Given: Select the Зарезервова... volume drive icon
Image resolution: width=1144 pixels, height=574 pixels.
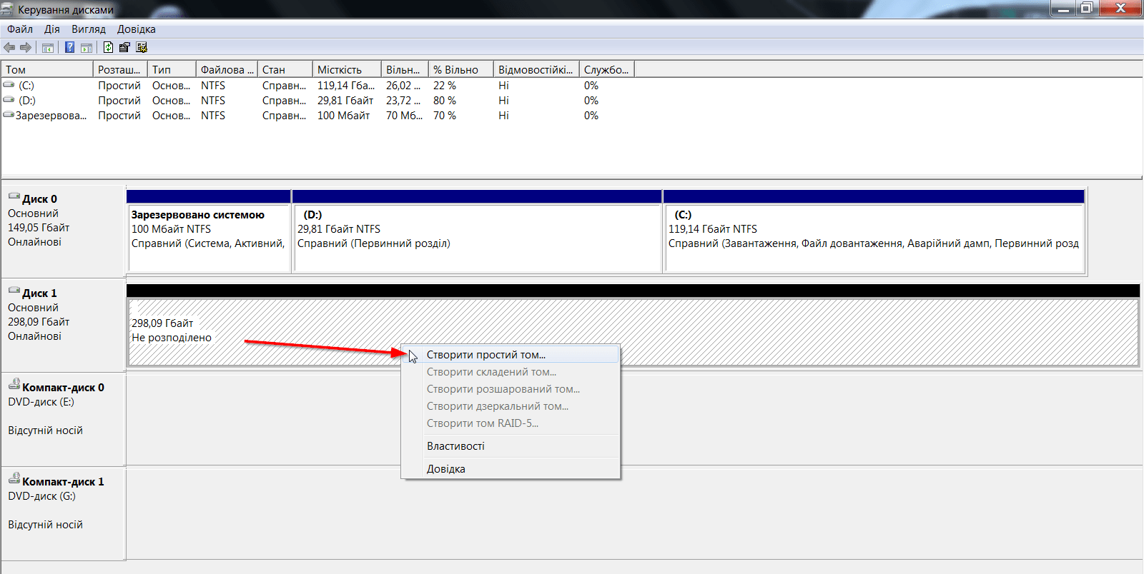Looking at the screenshot, I should (9, 115).
